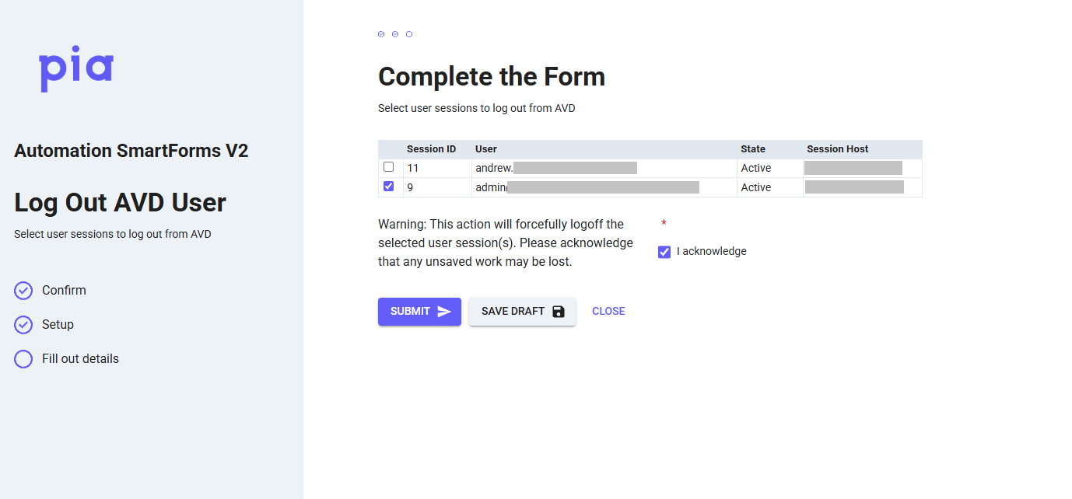The width and height of the screenshot is (1072, 499).
Task: Select the checkbox for session 11
Action: pos(389,167)
